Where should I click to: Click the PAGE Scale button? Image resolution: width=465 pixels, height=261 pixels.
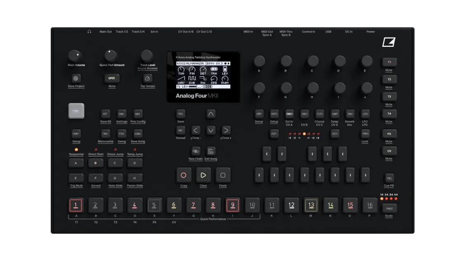click(x=389, y=208)
